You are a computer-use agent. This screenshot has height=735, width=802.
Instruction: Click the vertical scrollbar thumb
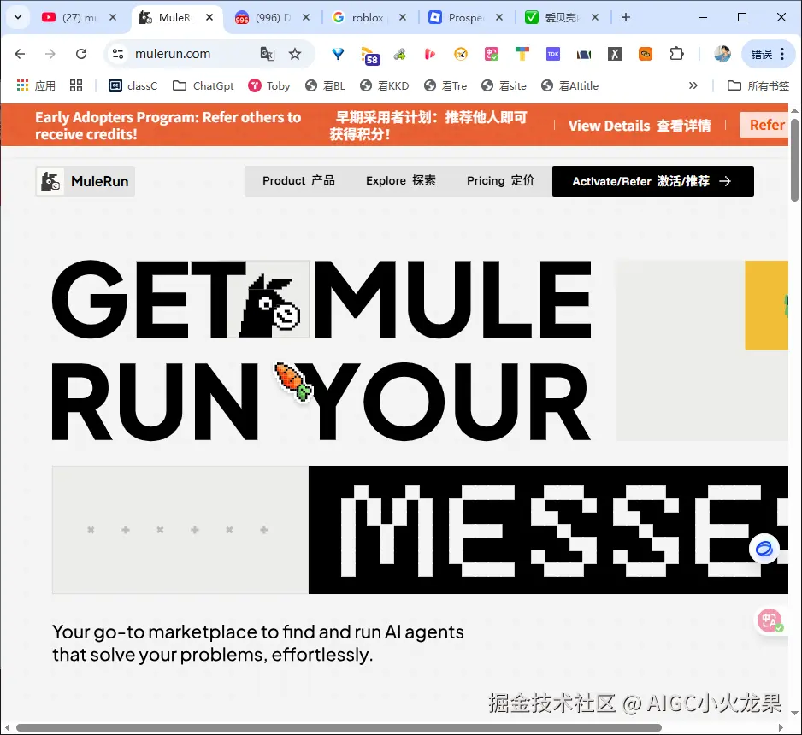[794, 160]
